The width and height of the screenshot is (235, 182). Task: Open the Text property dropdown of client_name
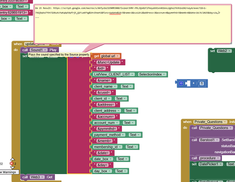click(131, 87)
